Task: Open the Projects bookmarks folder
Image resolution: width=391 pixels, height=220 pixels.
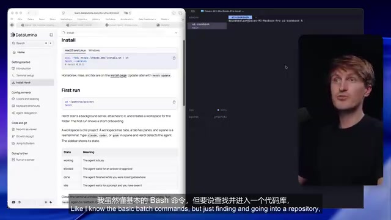Action: click(82, 19)
